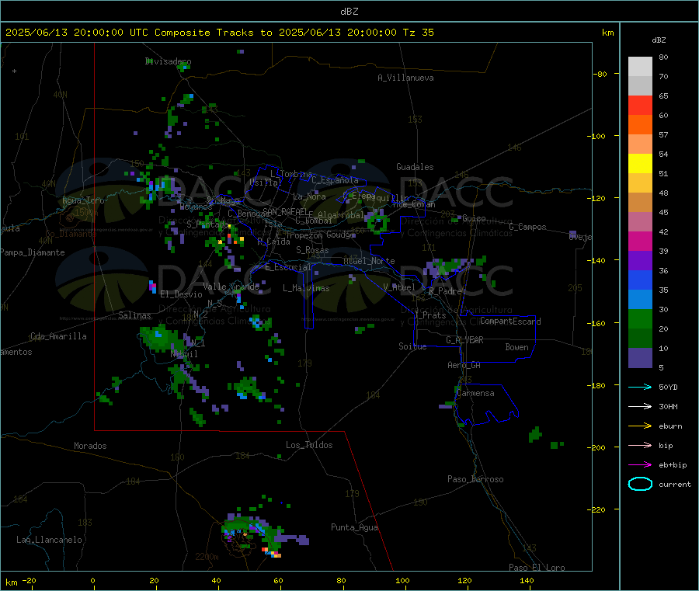The height and width of the screenshot is (591, 699).
Task: Select the 'Guico' label
Action: click(474, 218)
